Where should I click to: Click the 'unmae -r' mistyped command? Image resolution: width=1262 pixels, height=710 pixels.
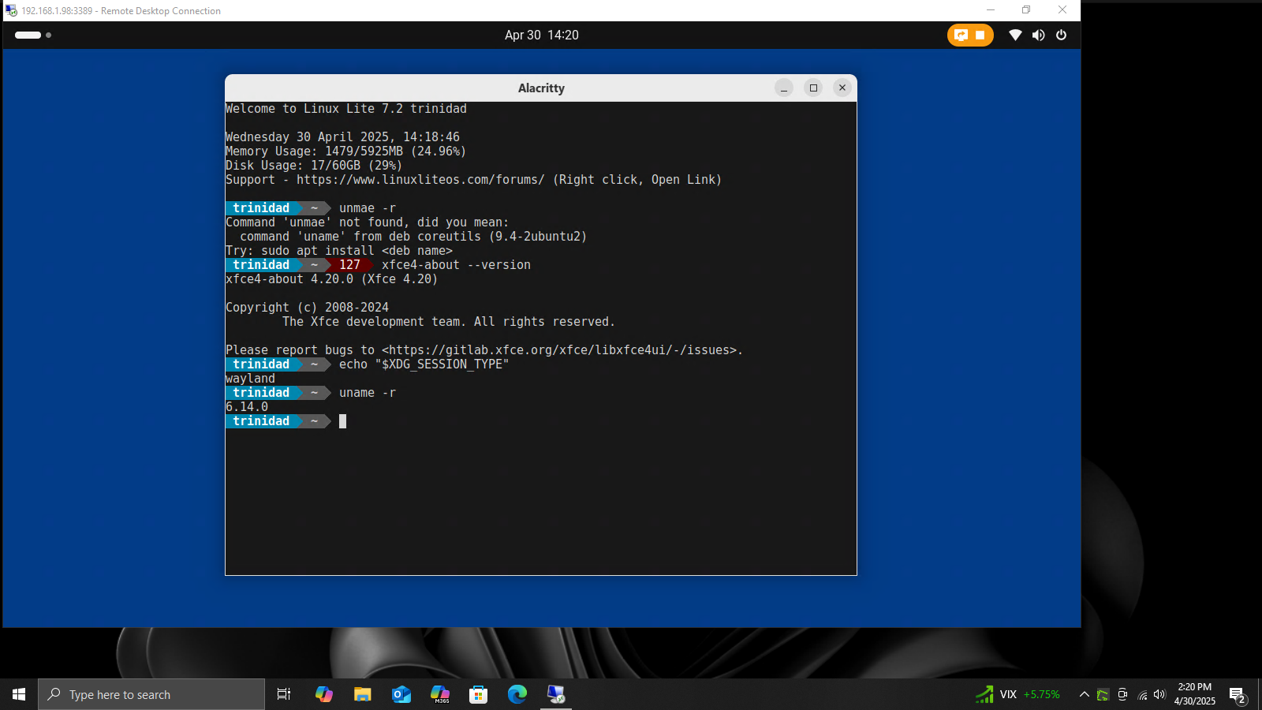coord(368,208)
